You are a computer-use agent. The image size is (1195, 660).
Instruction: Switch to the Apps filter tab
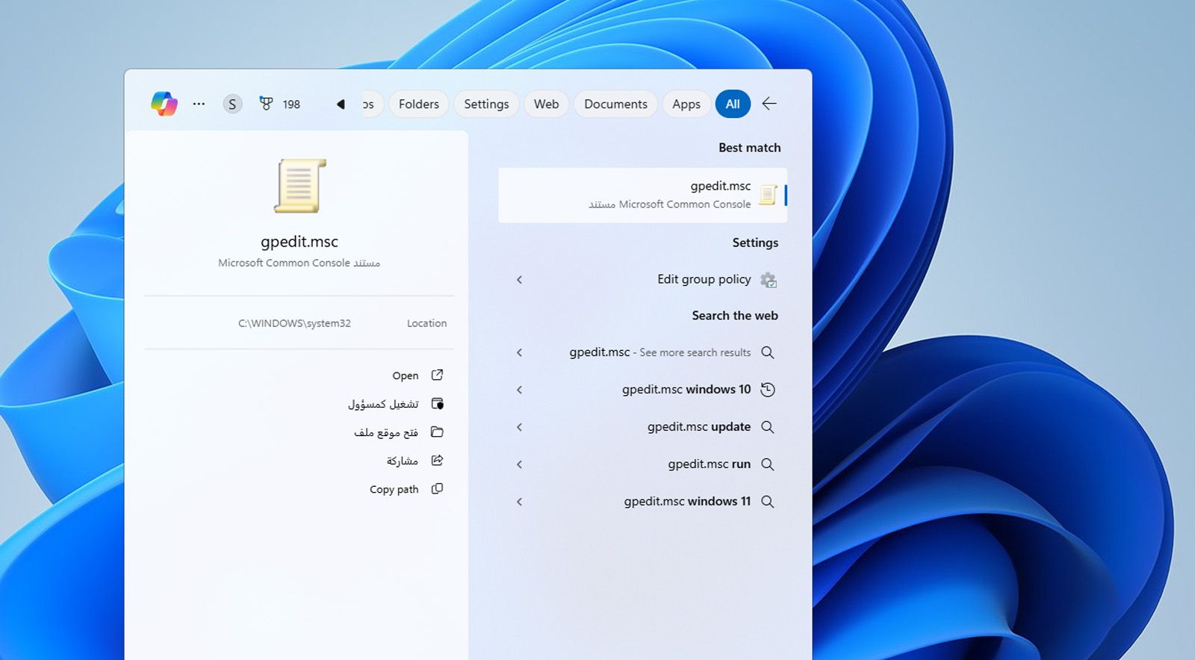(x=686, y=104)
